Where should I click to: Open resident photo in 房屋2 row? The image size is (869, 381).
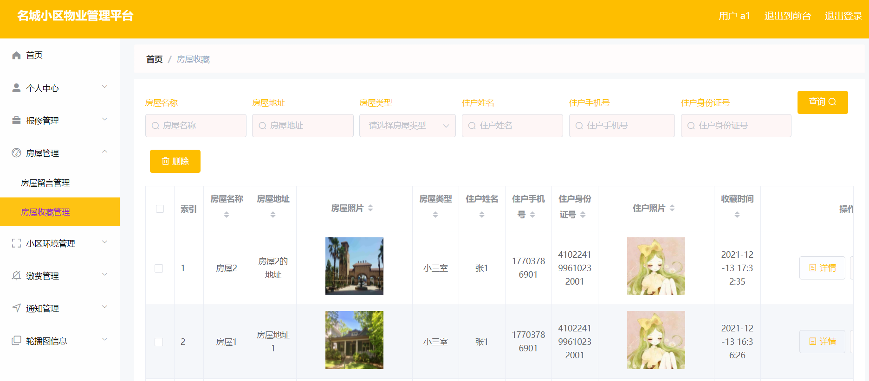pos(656,267)
